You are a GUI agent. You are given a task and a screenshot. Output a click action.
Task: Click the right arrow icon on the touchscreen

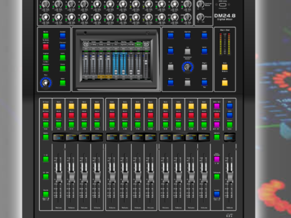click(x=146, y=44)
